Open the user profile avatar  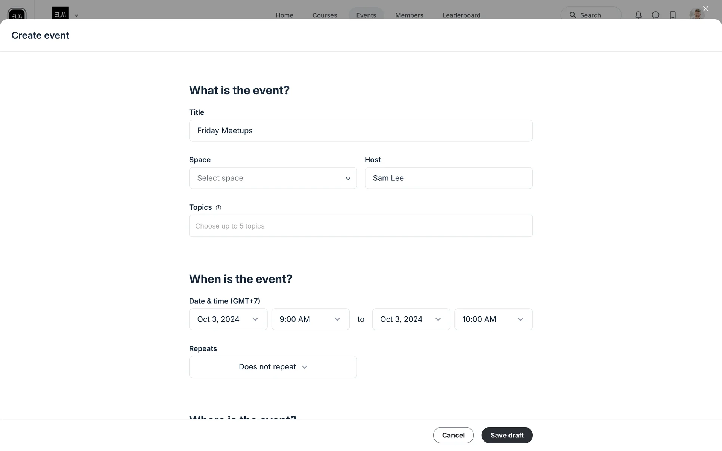pos(696,14)
